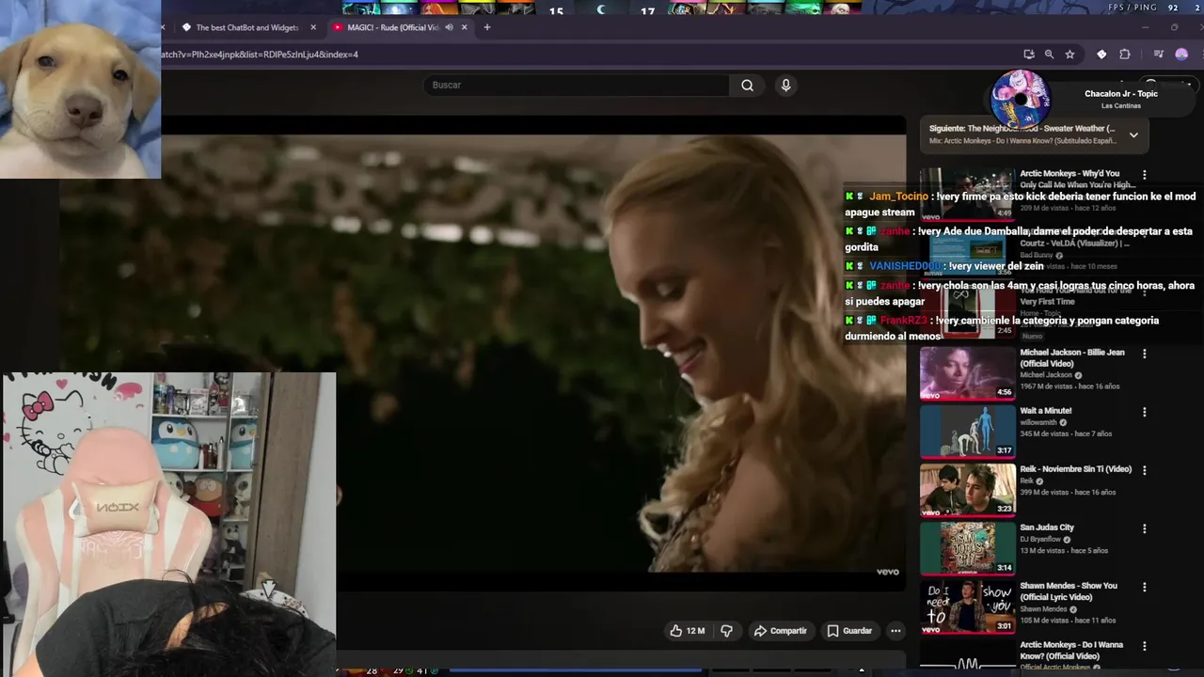Bookmark this page with the star icon
The width and height of the screenshot is (1204, 677).
pyautogui.click(x=1069, y=55)
